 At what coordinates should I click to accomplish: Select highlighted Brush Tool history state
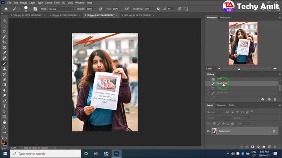click(x=242, y=83)
